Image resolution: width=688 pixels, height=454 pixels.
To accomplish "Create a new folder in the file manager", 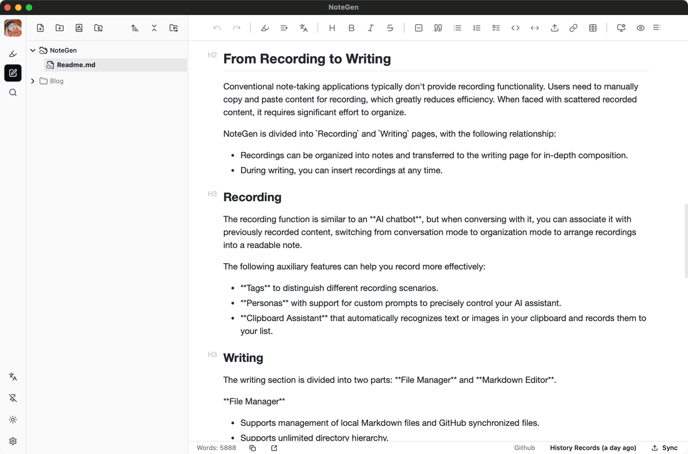I will [x=60, y=28].
